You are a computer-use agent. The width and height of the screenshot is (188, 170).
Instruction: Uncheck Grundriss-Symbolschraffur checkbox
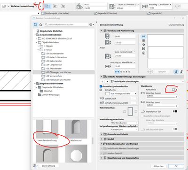click(x=101, y=86)
